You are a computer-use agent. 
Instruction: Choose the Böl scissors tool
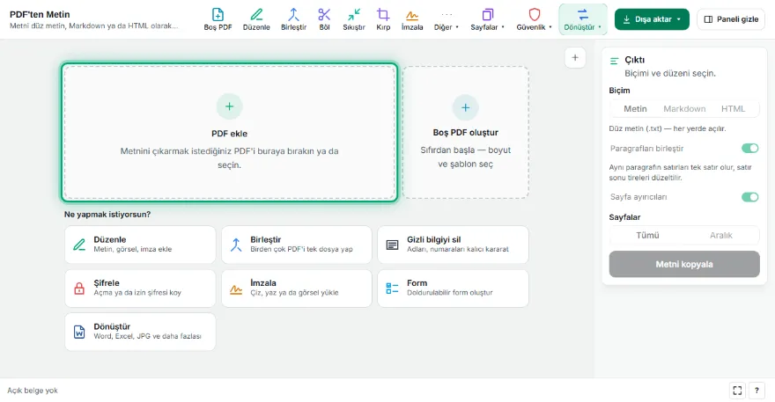coord(324,19)
